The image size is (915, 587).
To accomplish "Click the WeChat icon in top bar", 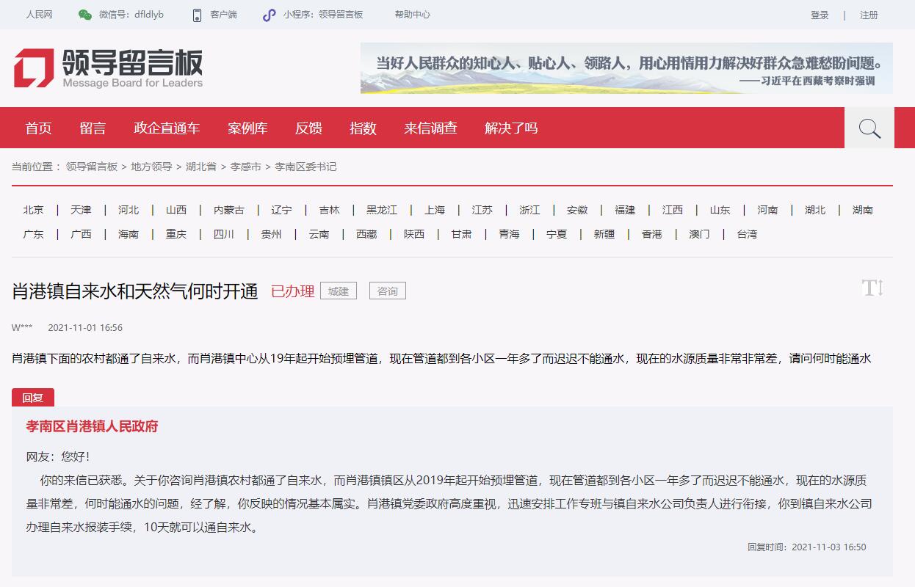I will pos(85,15).
